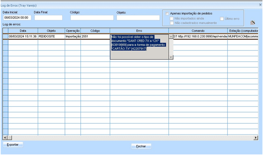Click the http://192.168.0.230 command cell
The width and height of the screenshot is (263, 155).
tap(200, 37)
